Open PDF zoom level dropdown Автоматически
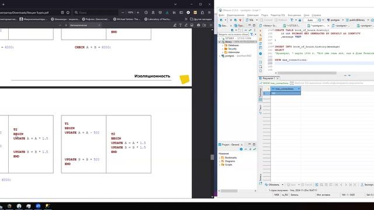 click(x=85, y=25)
